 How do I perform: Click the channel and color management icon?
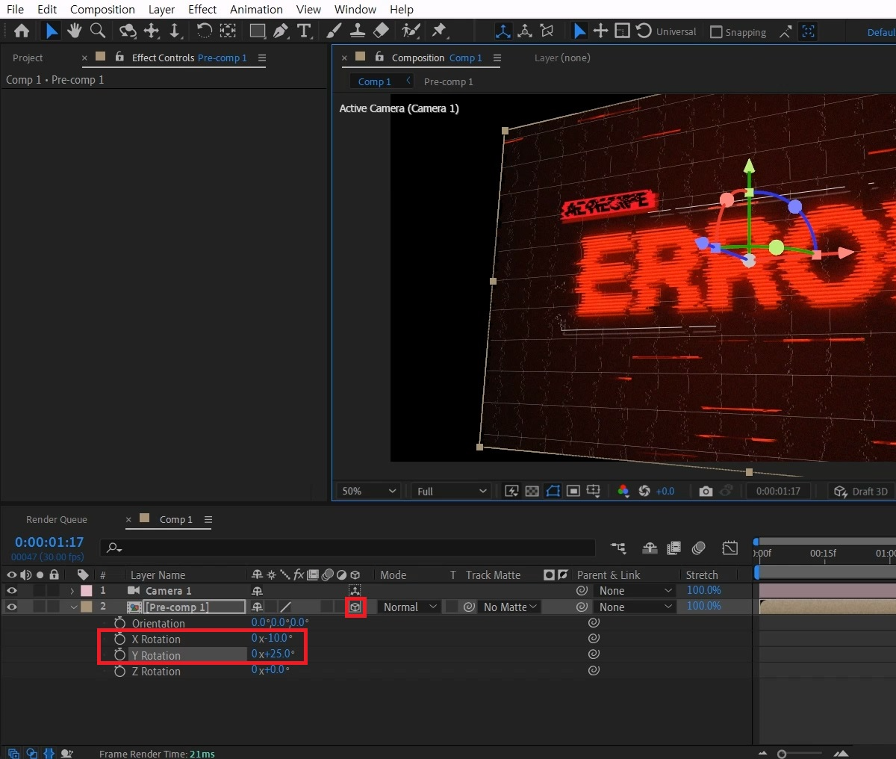click(x=623, y=491)
